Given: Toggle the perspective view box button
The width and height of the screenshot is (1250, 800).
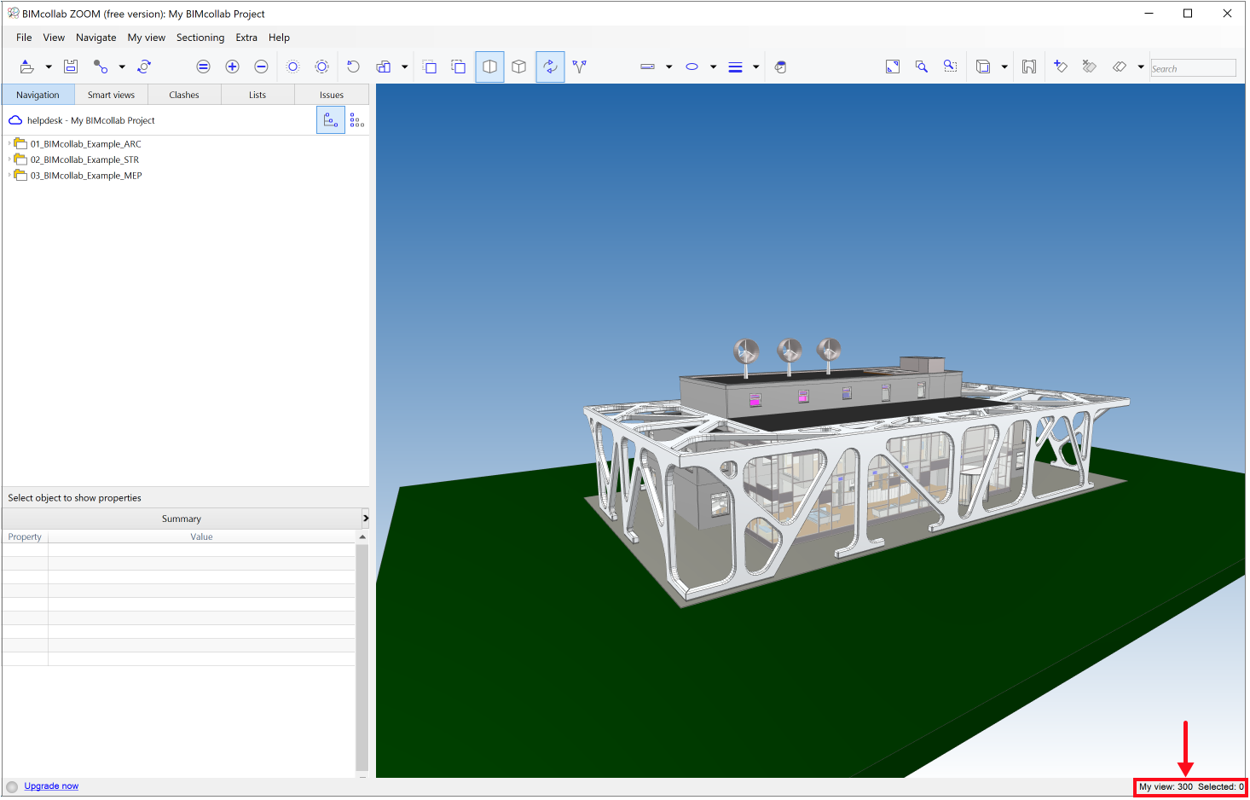Looking at the screenshot, I should (489, 67).
